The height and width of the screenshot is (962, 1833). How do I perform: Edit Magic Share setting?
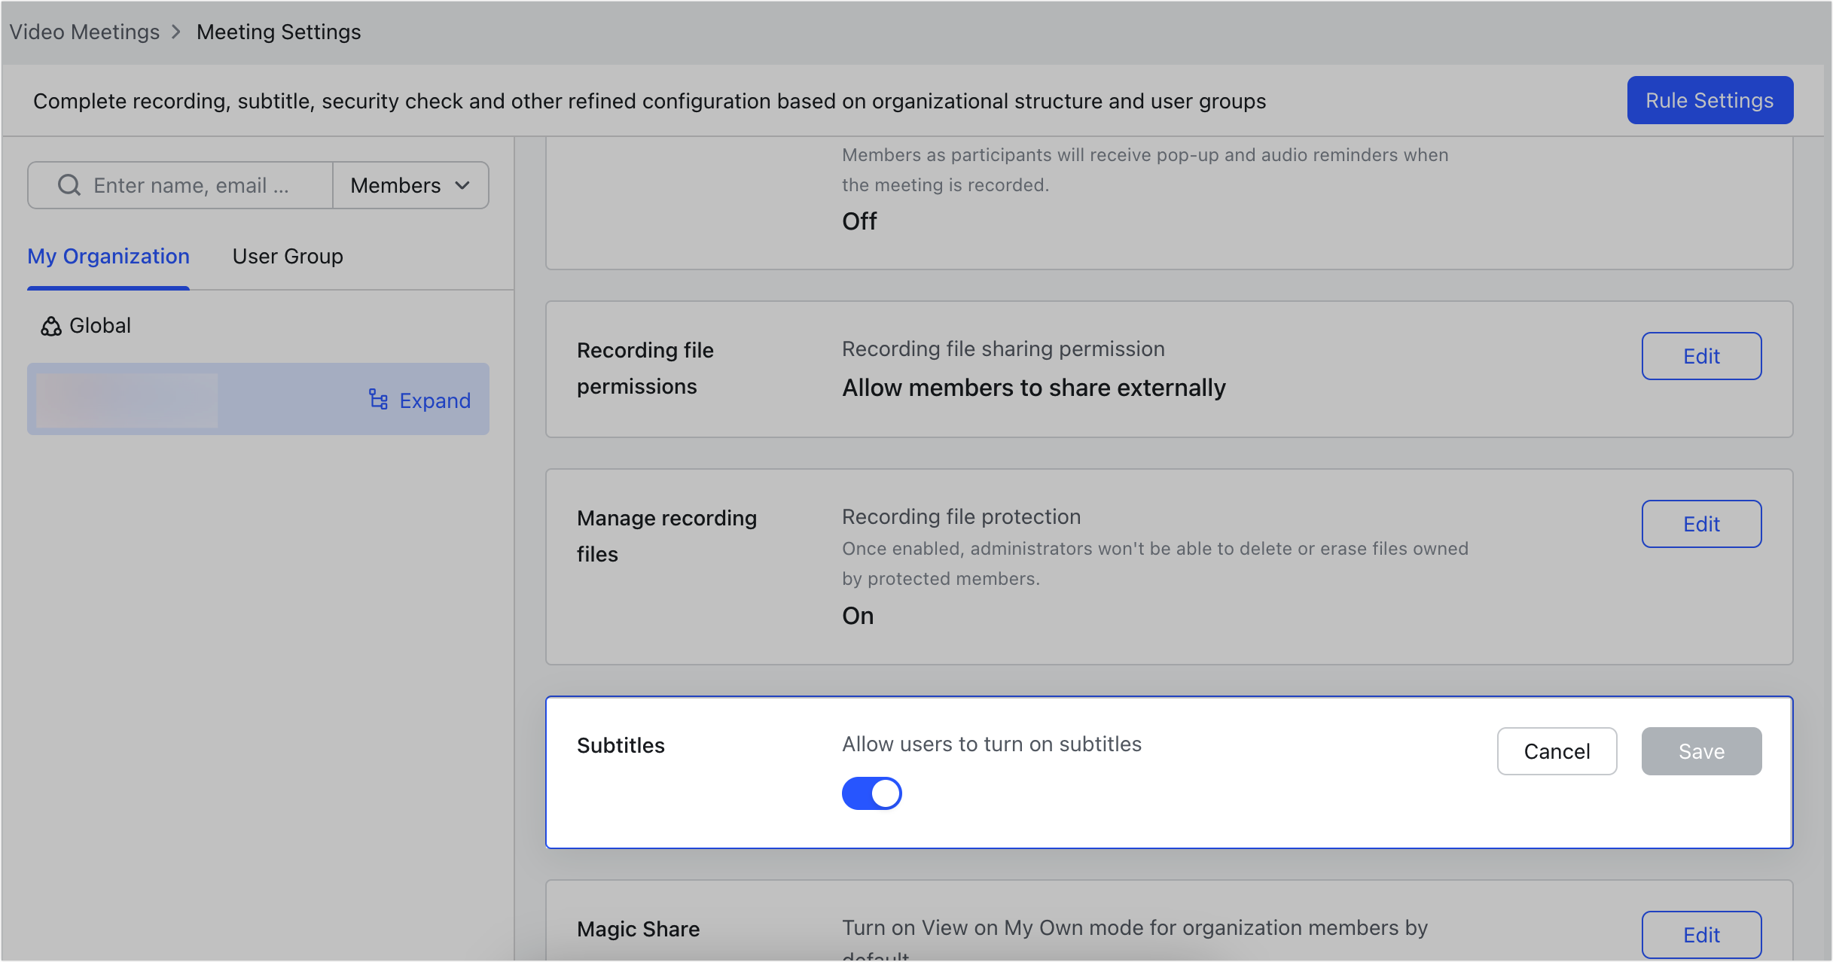1701,934
